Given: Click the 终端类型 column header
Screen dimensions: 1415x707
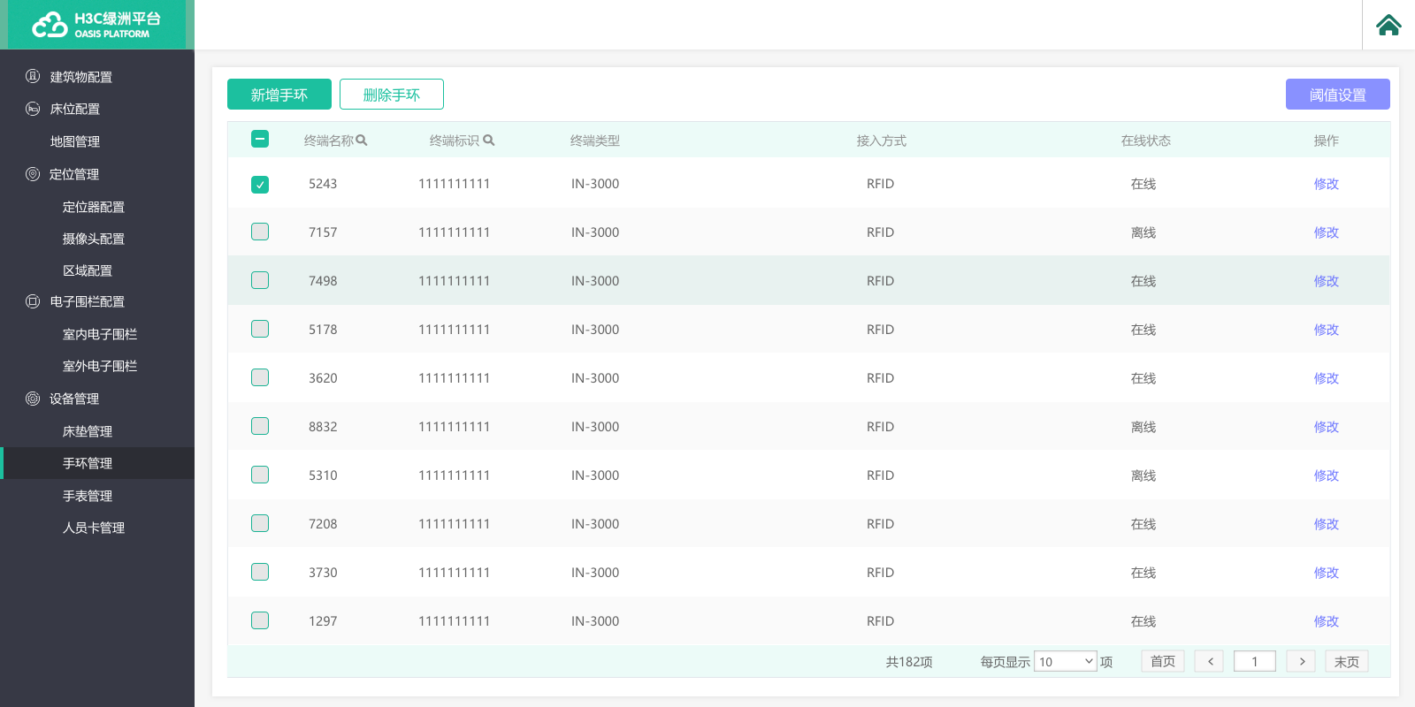Looking at the screenshot, I should pos(595,141).
